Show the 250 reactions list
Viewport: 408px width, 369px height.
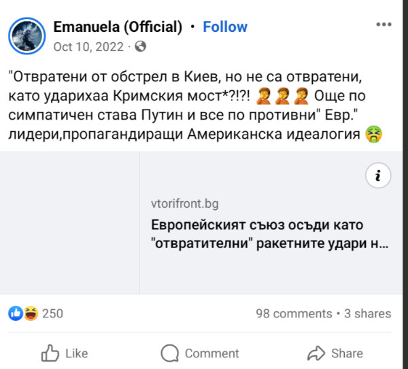[x=52, y=313]
